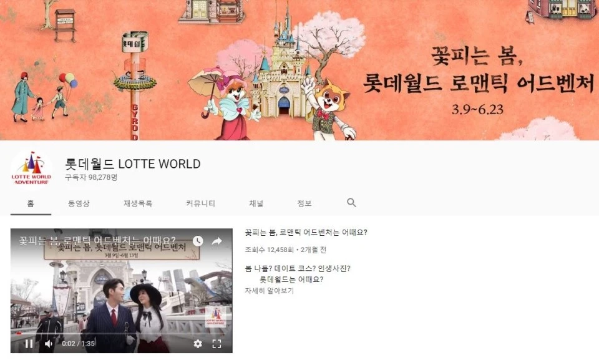This screenshot has height=360, width=599.
Task: Toggle the video from pause back to play
Action: [x=28, y=343]
